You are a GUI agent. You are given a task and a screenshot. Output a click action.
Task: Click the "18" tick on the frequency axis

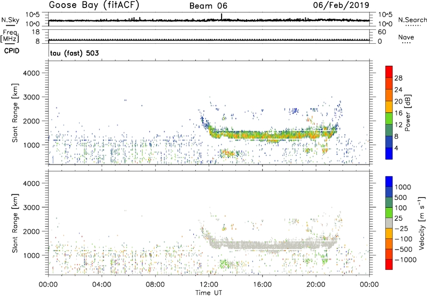tap(36, 32)
